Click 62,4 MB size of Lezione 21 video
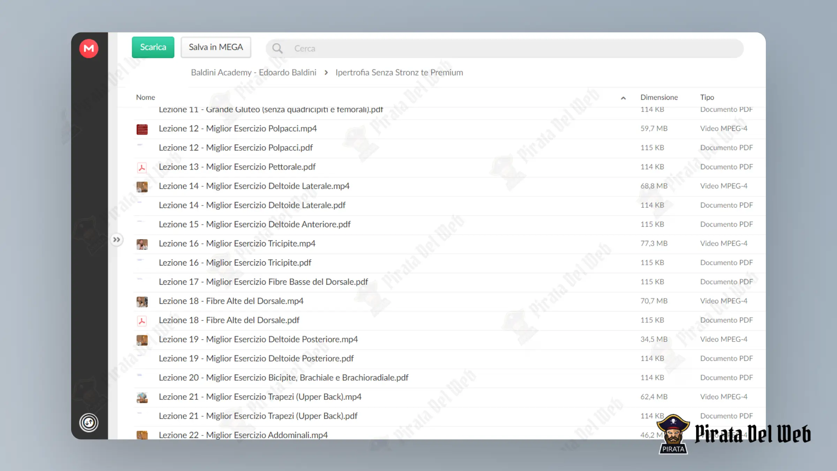 tap(654, 397)
